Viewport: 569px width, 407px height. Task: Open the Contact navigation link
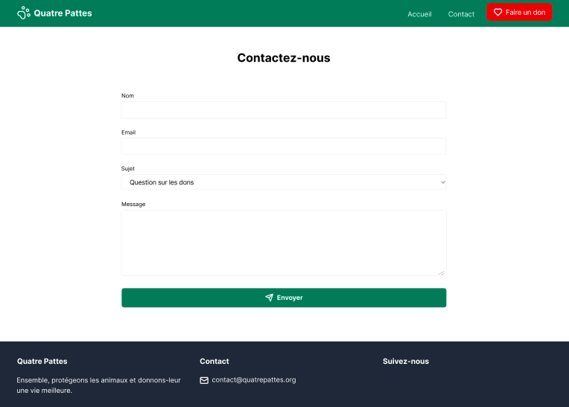(x=461, y=14)
